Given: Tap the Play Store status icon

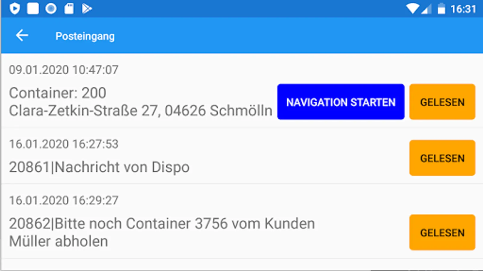Looking at the screenshot, I should (87, 8).
